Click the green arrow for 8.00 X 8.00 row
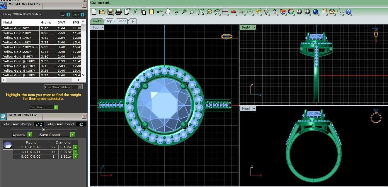Viewport: 388px width, 187px height. click(x=75, y=156)
